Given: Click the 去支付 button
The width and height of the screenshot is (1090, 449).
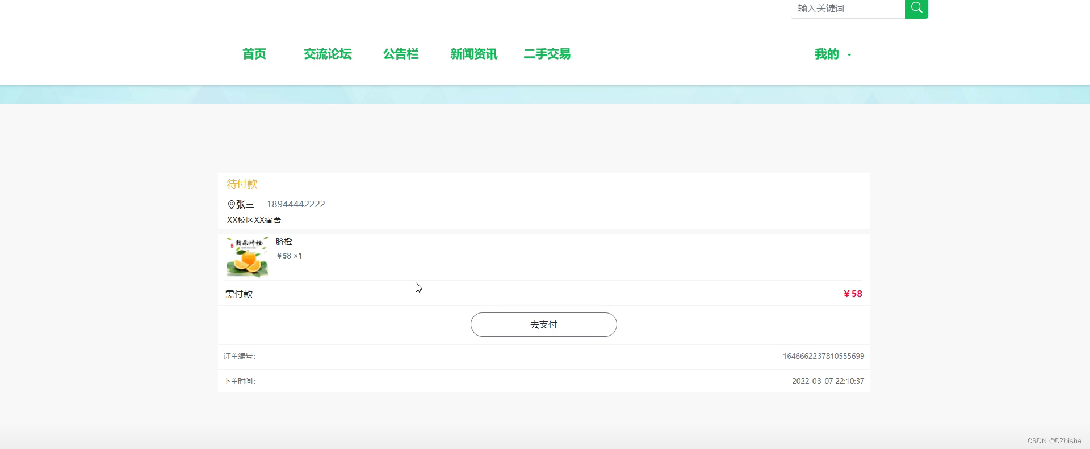Looking at the screenshot, I should tap(544, 324).
